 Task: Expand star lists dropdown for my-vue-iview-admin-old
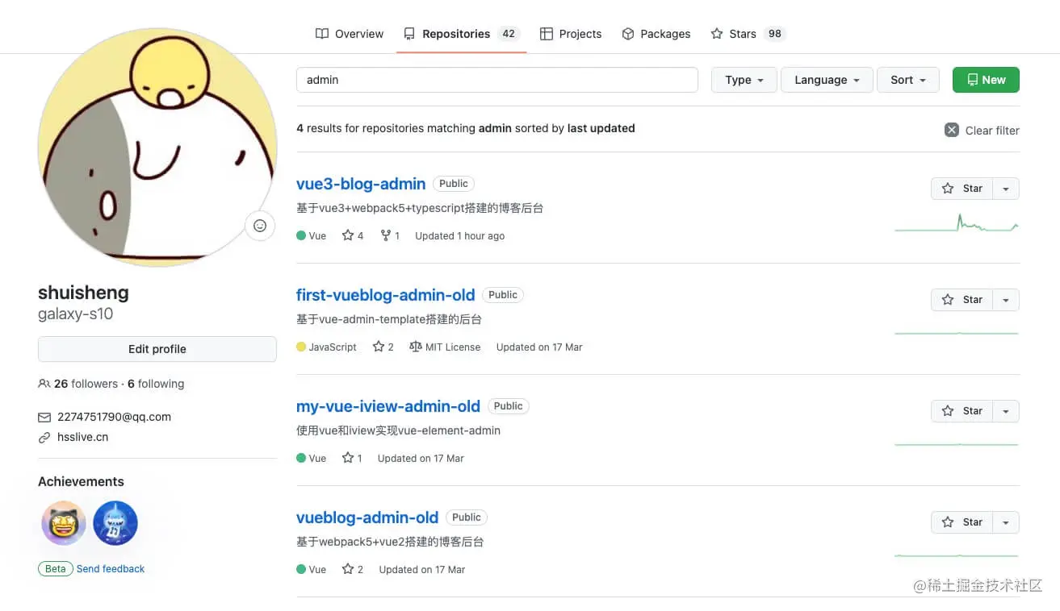1006,411
